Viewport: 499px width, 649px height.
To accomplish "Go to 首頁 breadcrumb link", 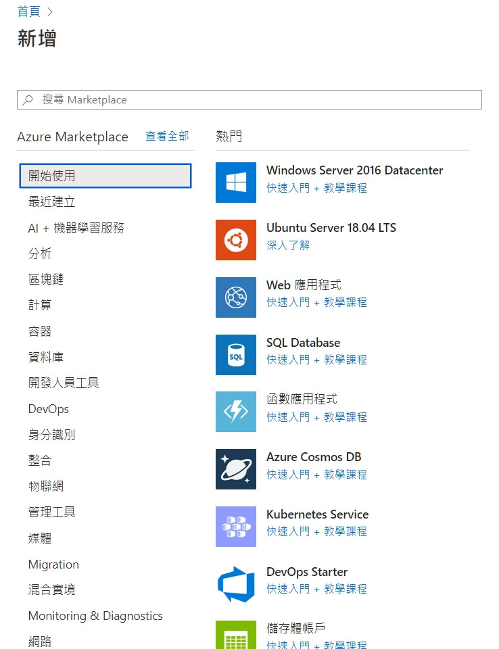I will [x=28, y=11].
